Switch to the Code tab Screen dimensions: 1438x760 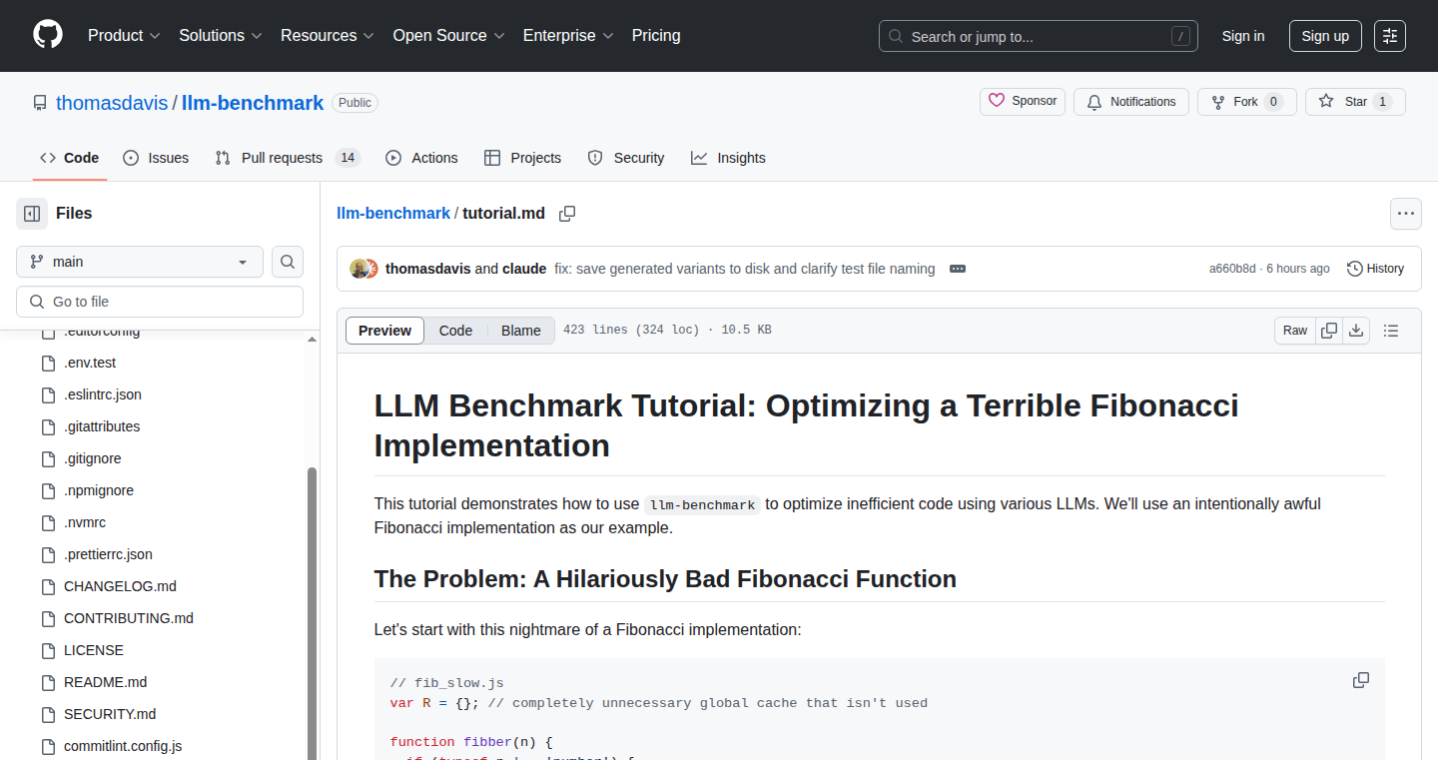[x=69, y=158]
